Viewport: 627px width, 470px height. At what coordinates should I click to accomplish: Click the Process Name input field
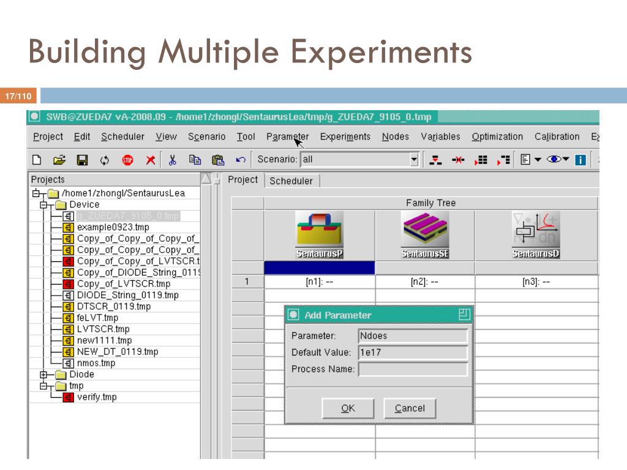click(x=413, y=369)
